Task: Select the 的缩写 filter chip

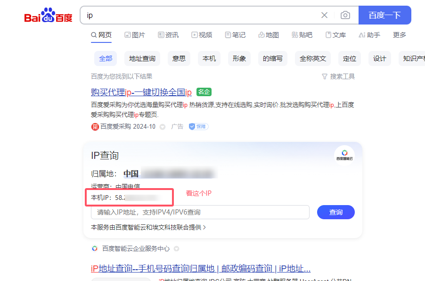Action: pyautogui.click(x=273, y=58)
